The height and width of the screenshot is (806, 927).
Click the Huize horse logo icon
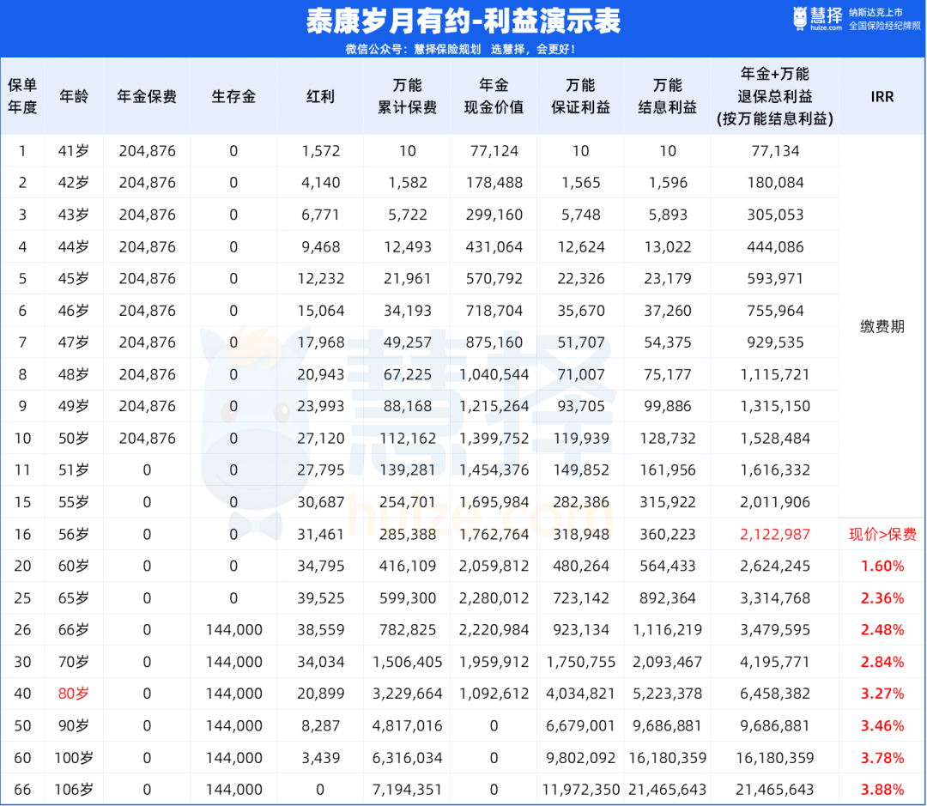[x=800, y=18]
